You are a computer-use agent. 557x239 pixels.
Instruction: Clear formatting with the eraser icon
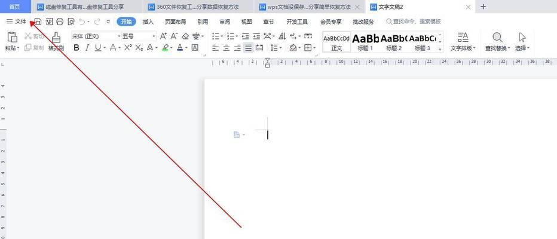pyautogui.click(x=185, y=36)
